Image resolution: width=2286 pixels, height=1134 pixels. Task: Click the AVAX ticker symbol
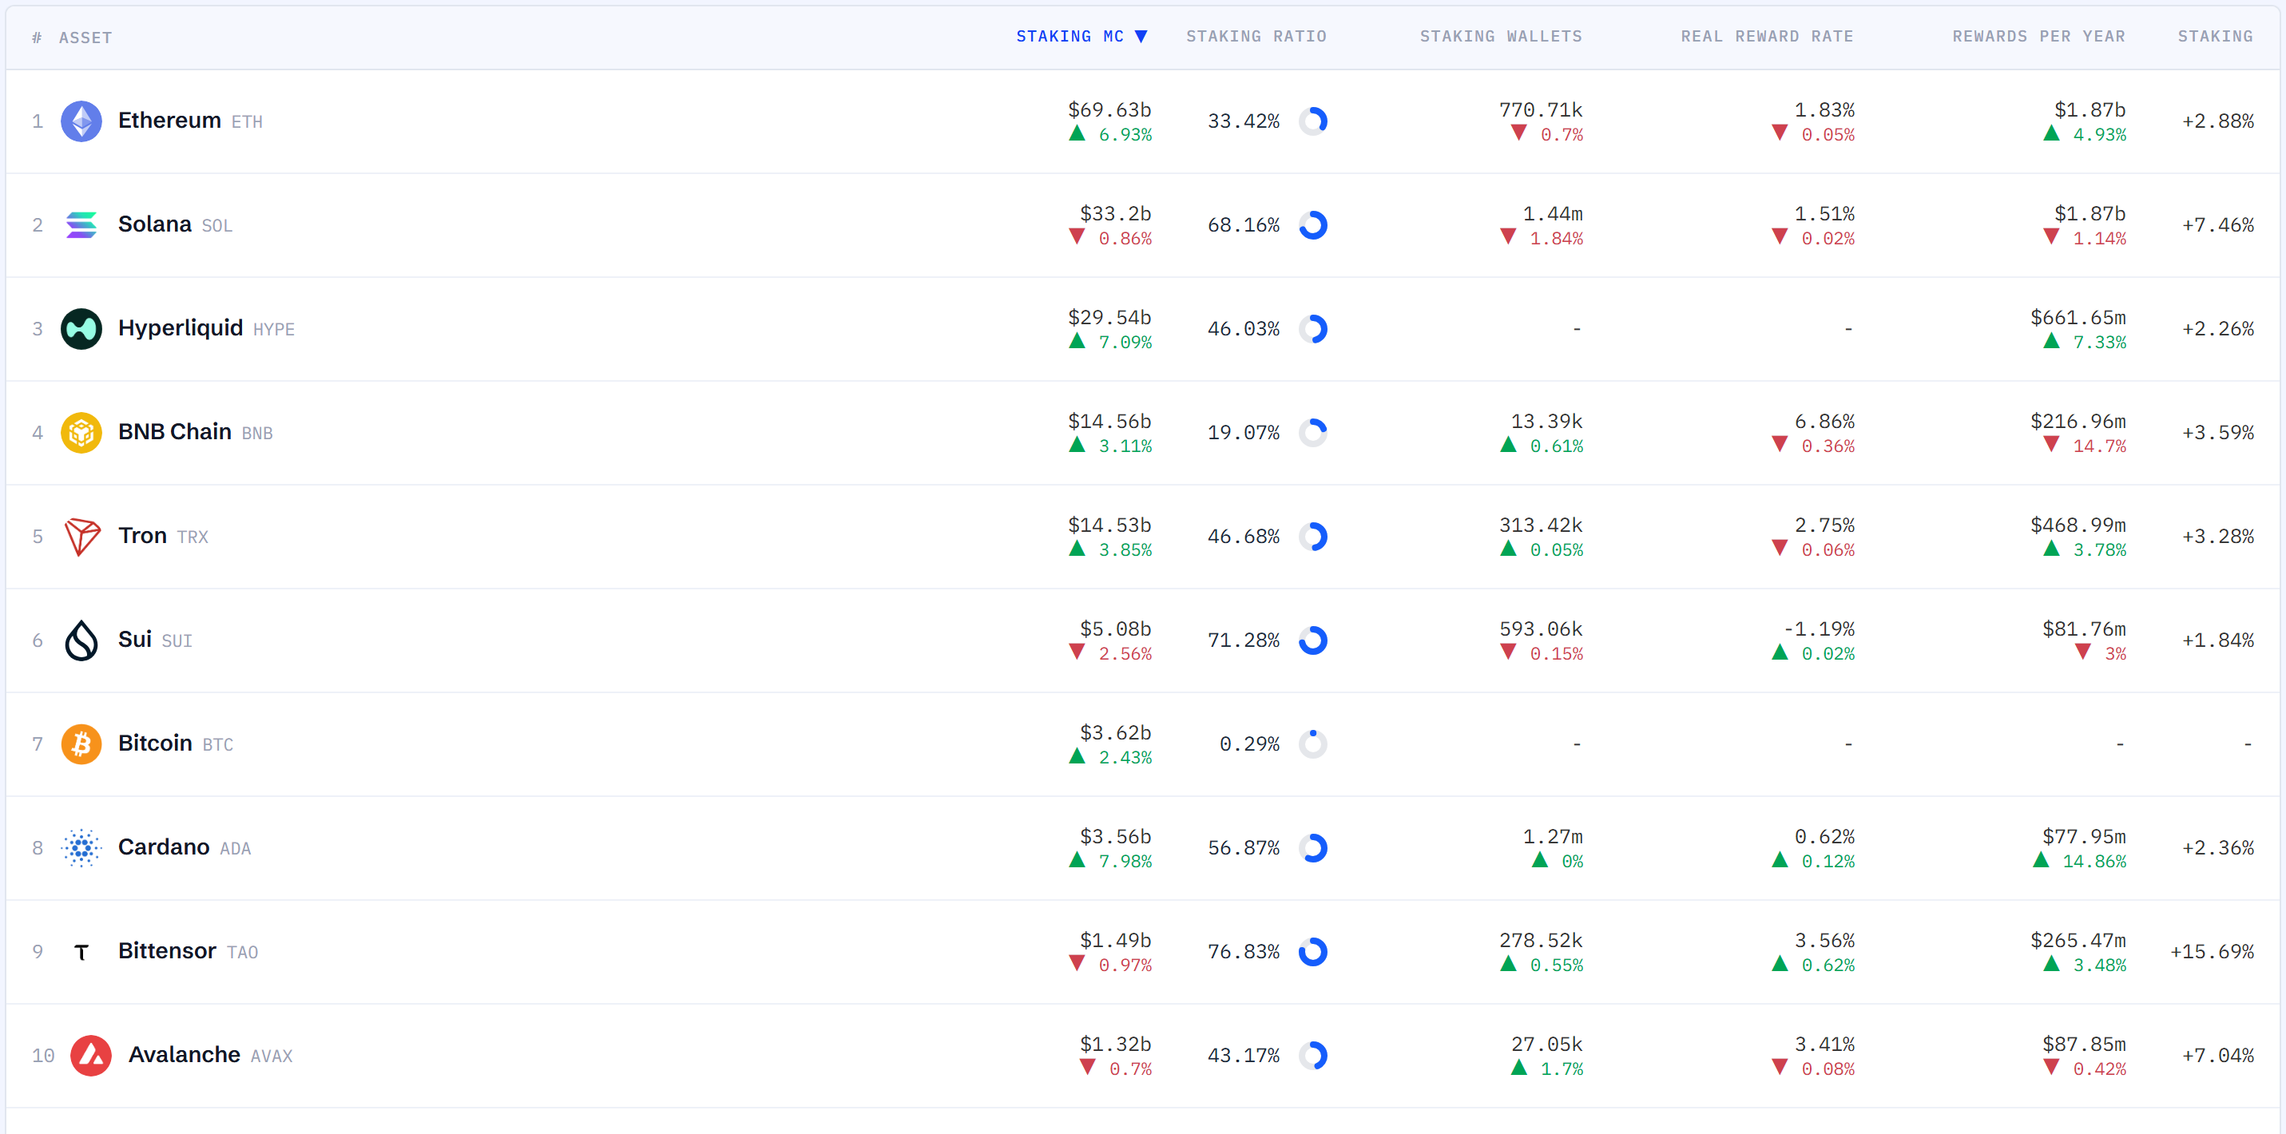pos(272,1057)
